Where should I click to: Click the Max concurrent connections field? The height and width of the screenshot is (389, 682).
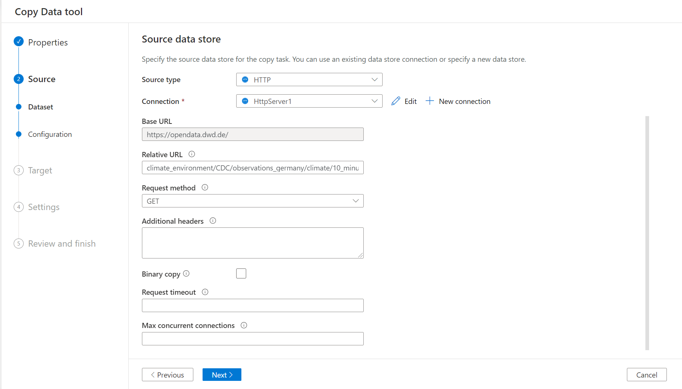click(253, 339)
